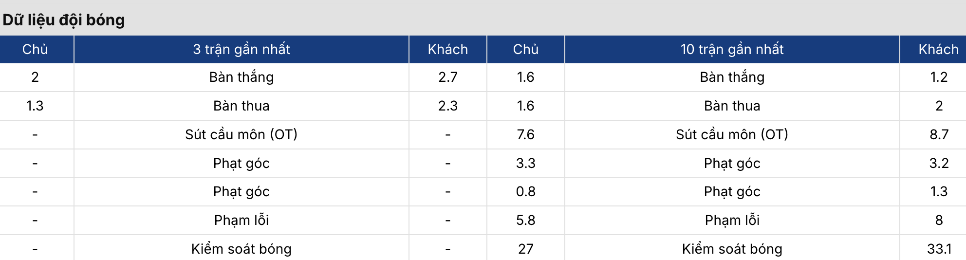Click the 33.1 away possession value
This screenshot has width=966, height=260.
(939, 249)
